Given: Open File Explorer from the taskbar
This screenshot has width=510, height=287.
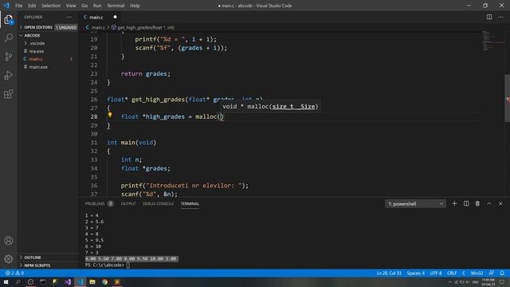Looking at the screenshot, I should (92, 281).
